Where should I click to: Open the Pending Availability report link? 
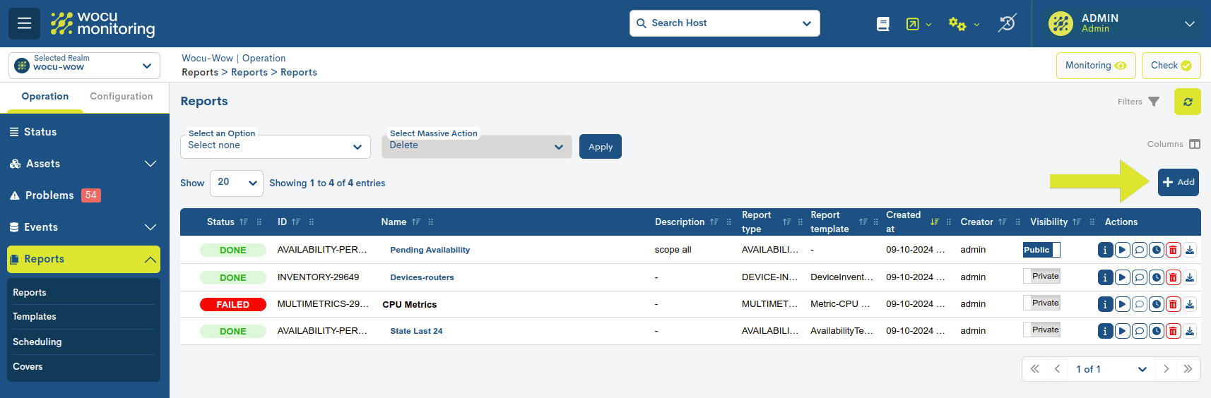click(430, 250)
